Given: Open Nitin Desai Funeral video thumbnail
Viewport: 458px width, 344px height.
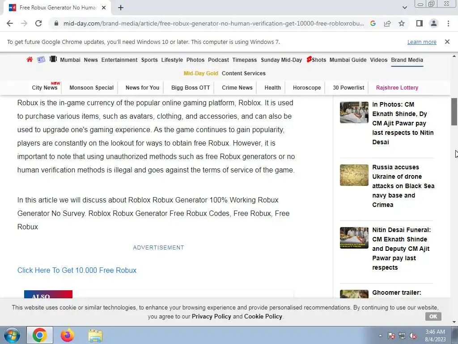Looking at the screenshot, I should 354,238.
